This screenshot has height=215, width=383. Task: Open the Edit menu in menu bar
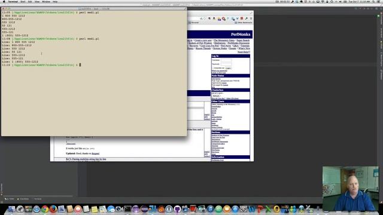[30, 1]
